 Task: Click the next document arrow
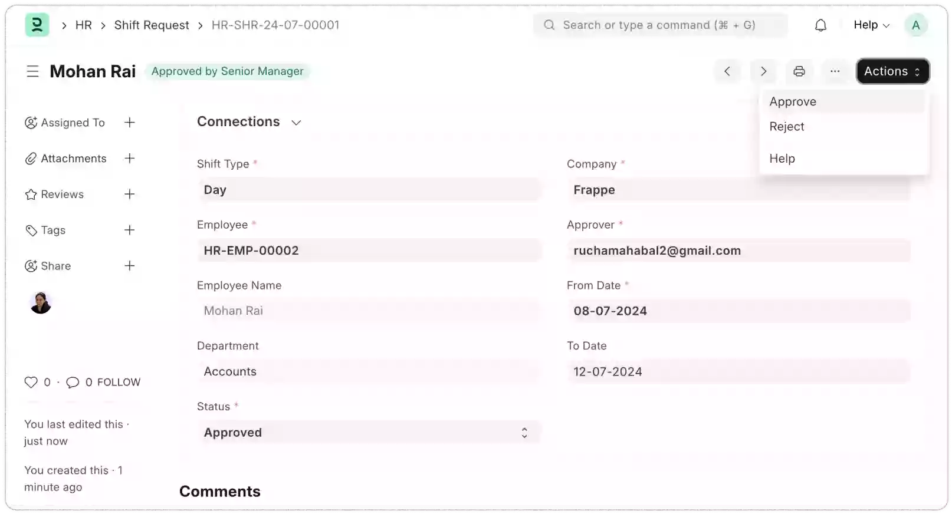click(763, 71)
